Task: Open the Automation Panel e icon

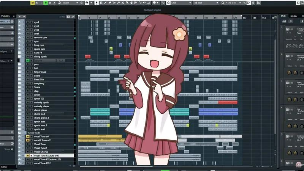Action: point(81,3)
